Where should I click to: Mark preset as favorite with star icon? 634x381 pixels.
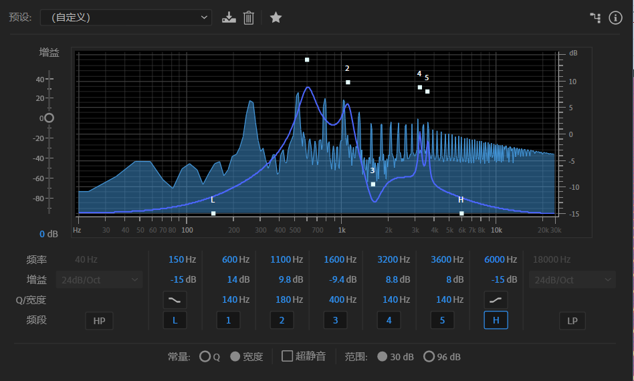pyautogui.click(x=276, y=17)
